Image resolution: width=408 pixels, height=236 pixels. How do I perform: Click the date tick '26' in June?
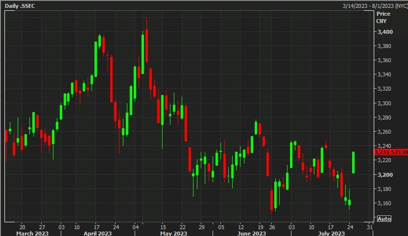coord(272,227)
